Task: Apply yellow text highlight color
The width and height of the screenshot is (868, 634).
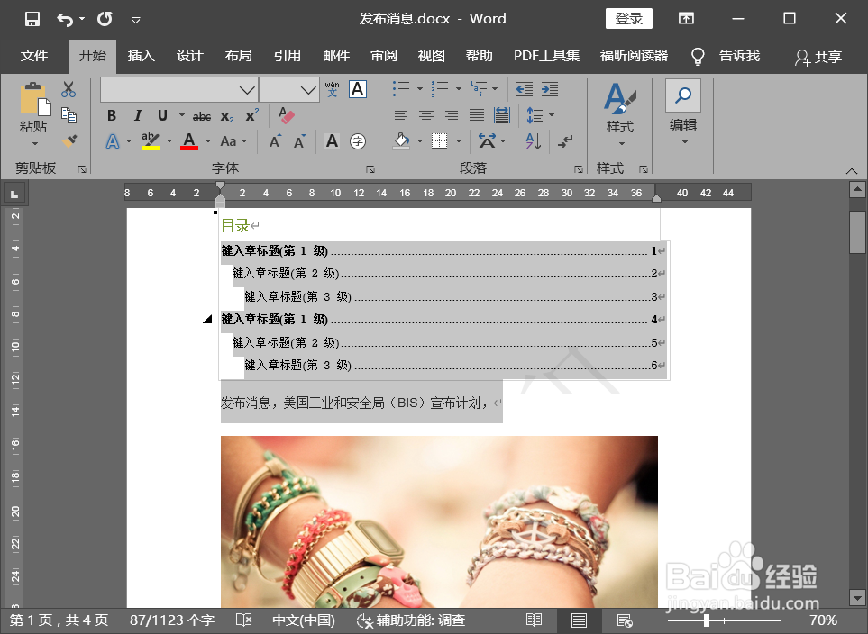Action: pyautogui.click(x=150, y=141)
